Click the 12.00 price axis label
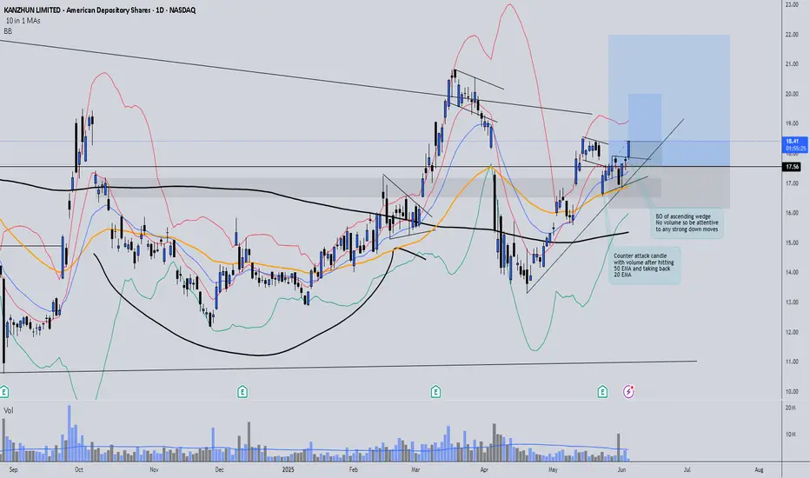The height and width of the screenshot is (478, 810). (x=792, y=332)
